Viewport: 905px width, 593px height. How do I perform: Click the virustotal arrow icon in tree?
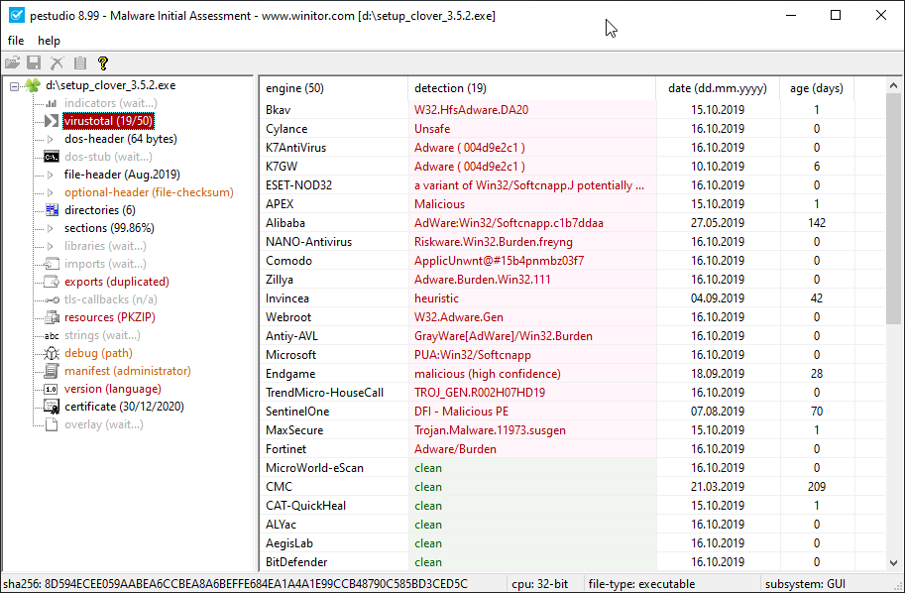pyautogui.click(x=52, y=121)
